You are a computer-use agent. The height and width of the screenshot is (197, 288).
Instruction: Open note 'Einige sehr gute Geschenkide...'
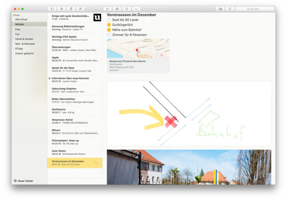click(75, 17)
